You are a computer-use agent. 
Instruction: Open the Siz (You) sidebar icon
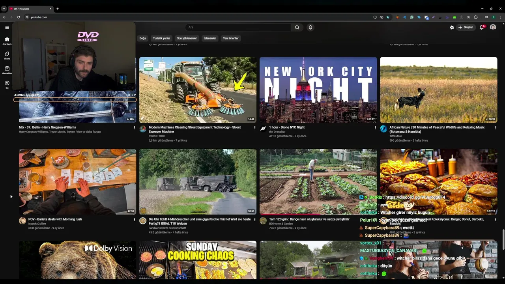[7, 84]
